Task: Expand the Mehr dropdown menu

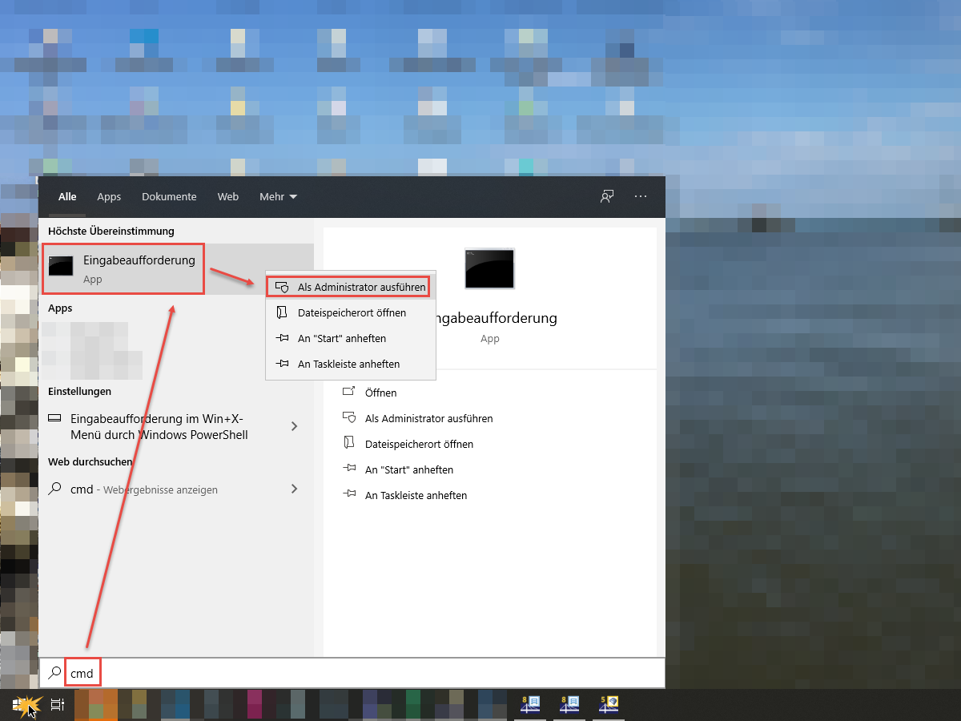Action: [278, 196]
